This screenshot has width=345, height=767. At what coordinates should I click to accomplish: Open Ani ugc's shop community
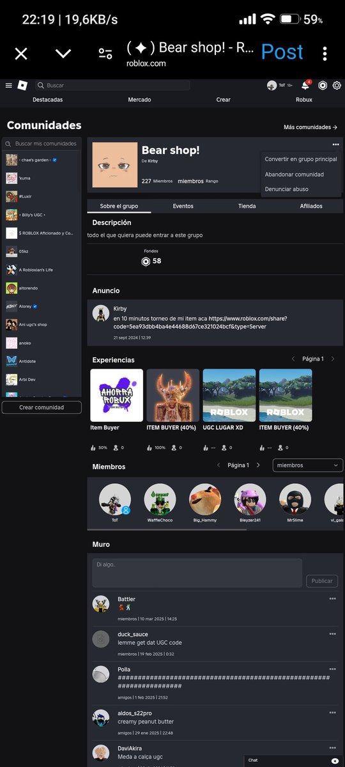[42, 325]
